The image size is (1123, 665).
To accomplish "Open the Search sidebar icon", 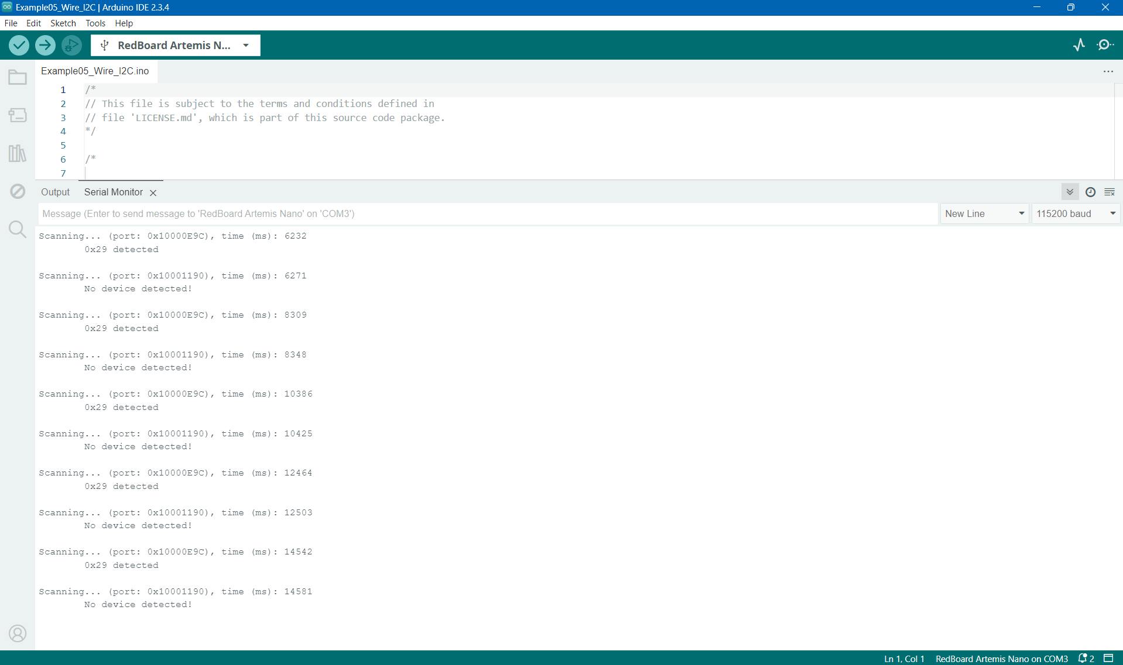I will [x=18, y=229].
